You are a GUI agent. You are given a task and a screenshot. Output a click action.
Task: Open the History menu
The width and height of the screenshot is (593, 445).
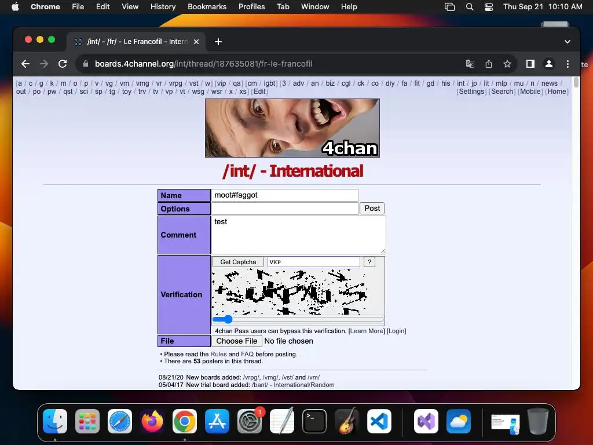point(163,6)
